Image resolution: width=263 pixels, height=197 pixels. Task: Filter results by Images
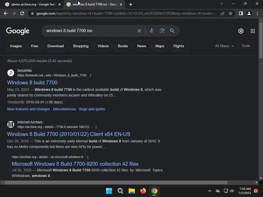[16, 46]
